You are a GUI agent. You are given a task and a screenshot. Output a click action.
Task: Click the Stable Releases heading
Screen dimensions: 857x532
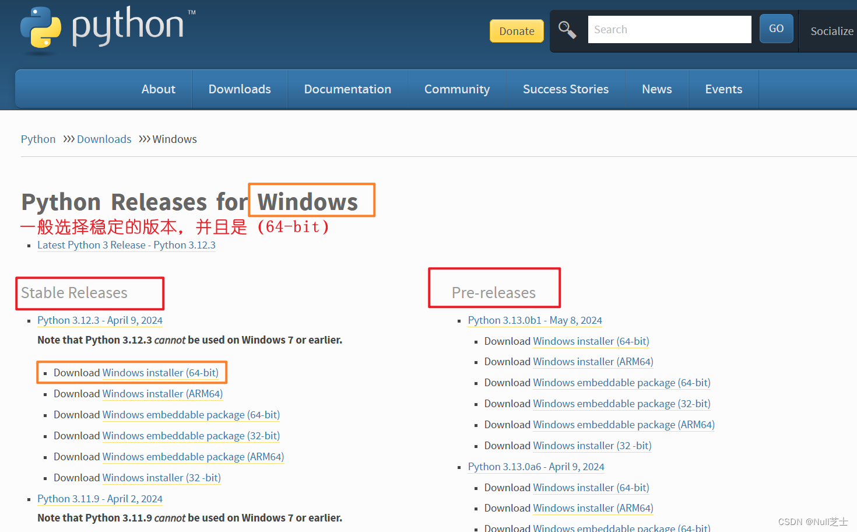74,293
